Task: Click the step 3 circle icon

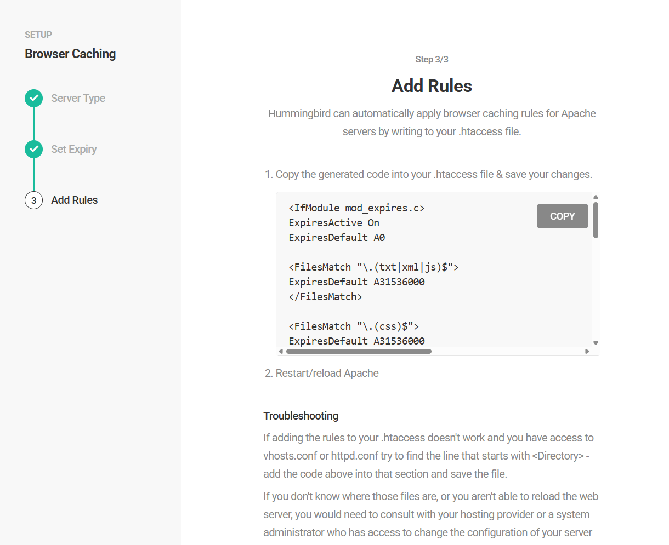Action: 33,200
